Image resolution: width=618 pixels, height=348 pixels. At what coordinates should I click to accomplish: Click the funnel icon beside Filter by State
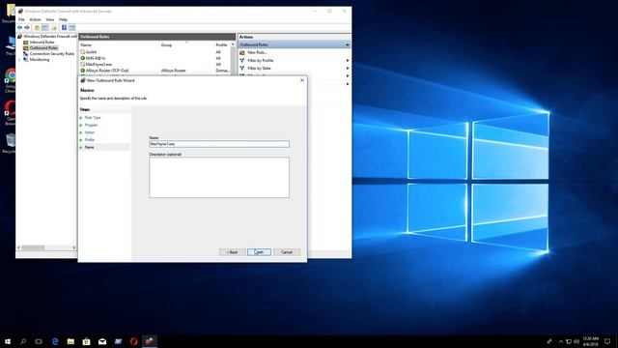(x=242, y=69)
